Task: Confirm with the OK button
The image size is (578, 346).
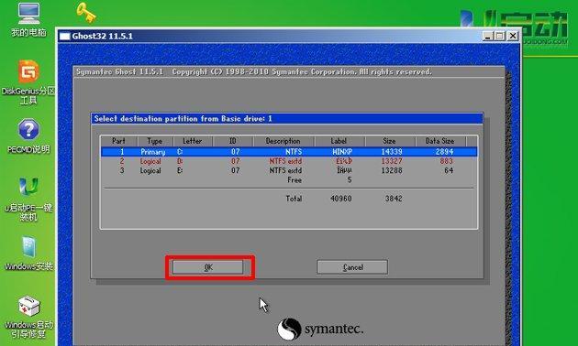Action: (208, 267)
